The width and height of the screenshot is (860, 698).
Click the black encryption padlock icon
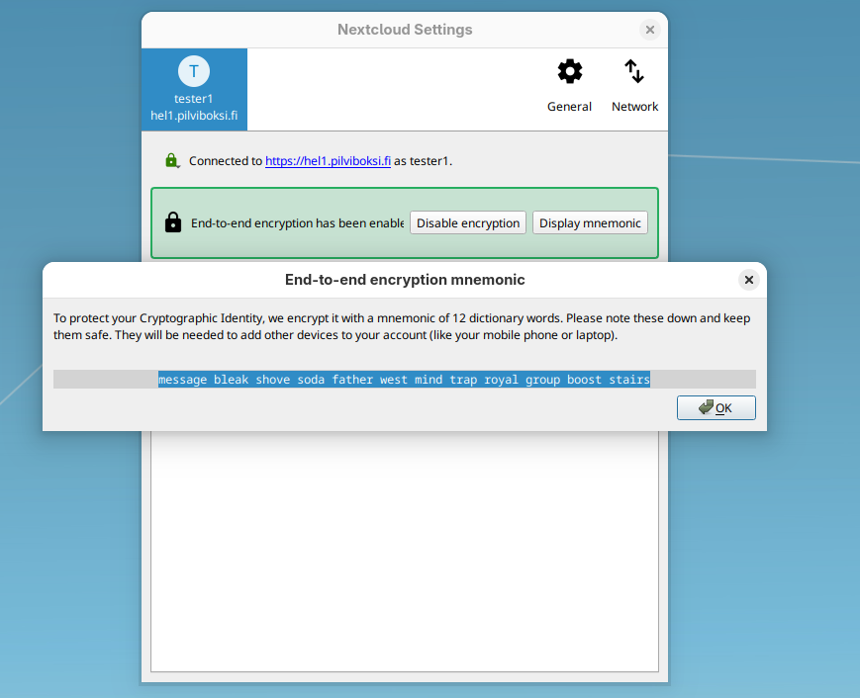point(173,222)
